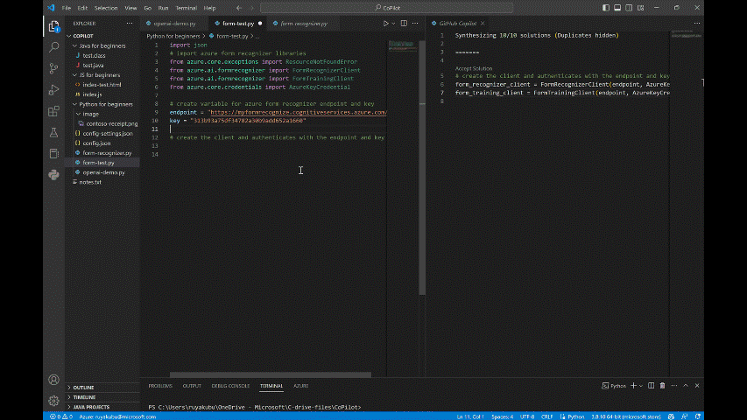Image resolution: width=747 pixels, height=420 pixels.
Task: Click the editor horizontal scrollbar
Action: tap(270, 374)
